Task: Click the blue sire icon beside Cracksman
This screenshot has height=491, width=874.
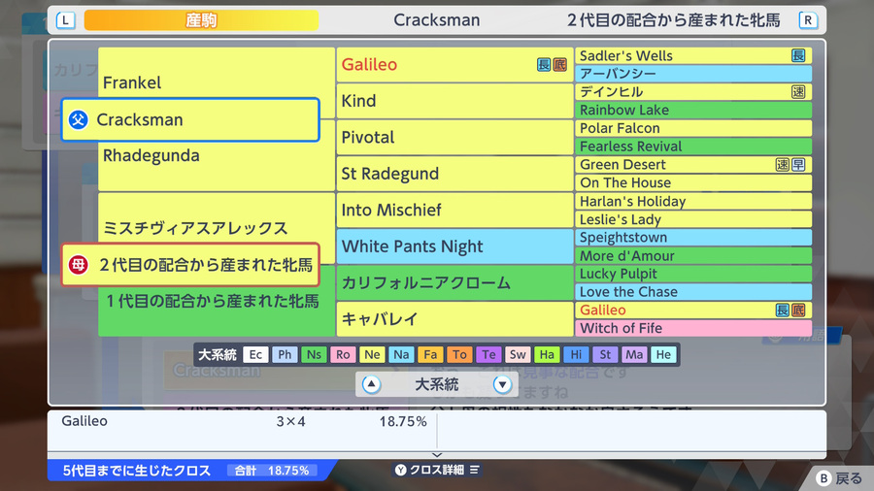Action: 79,119
